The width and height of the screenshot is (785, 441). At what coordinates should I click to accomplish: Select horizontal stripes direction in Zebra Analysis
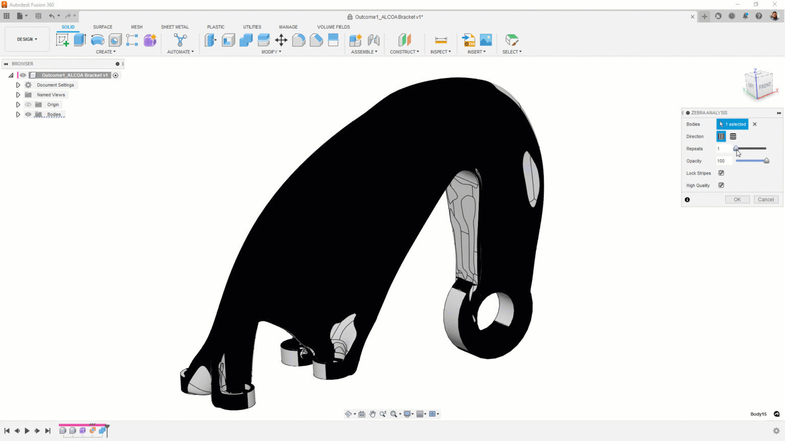(733, 136)
